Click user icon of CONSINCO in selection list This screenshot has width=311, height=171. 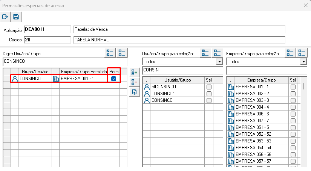point(147,100)
